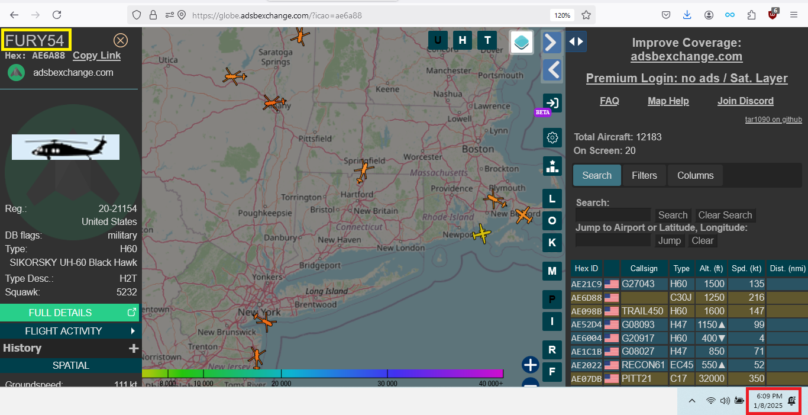The height and width of the screenshot is (415, 808).
Task: Click the altitude color legend bar
Action: point(322,374)
